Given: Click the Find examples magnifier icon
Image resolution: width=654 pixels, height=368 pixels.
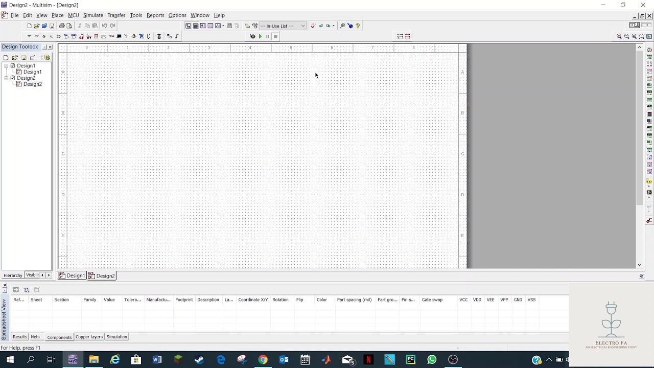Looking at the screenshot, I should pyautogui.click(x=342, y=26).
